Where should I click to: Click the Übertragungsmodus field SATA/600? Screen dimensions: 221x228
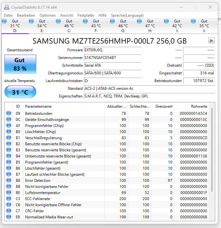point(113,73)
